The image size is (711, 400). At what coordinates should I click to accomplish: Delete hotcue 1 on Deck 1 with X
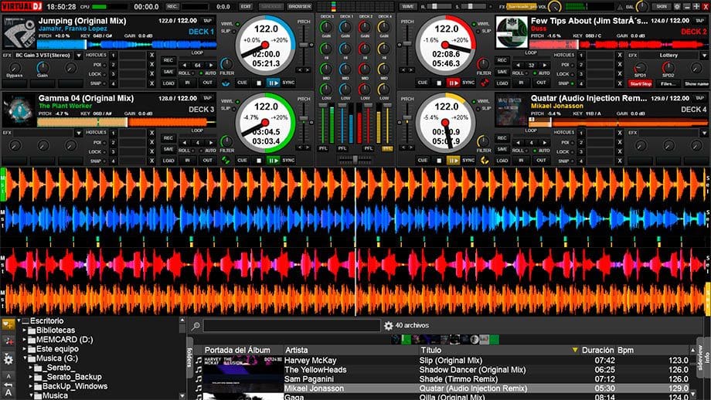click(x=152, y=55)
